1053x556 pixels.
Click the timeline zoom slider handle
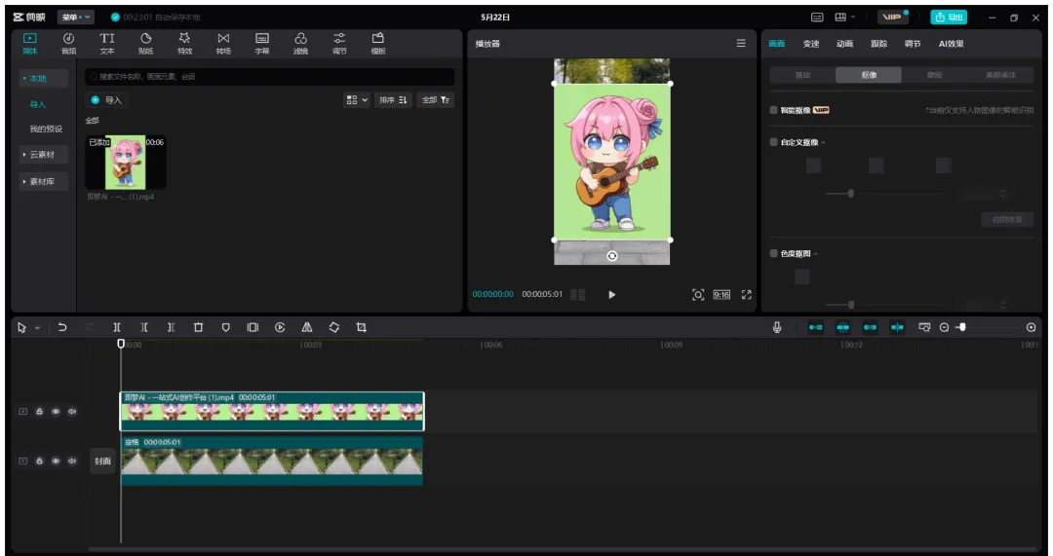pos(962,327)
